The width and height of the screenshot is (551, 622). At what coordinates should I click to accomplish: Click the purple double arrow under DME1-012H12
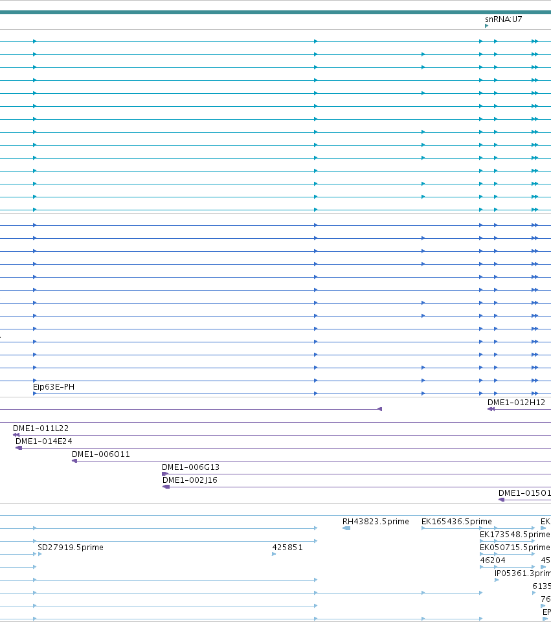[491, 409]
